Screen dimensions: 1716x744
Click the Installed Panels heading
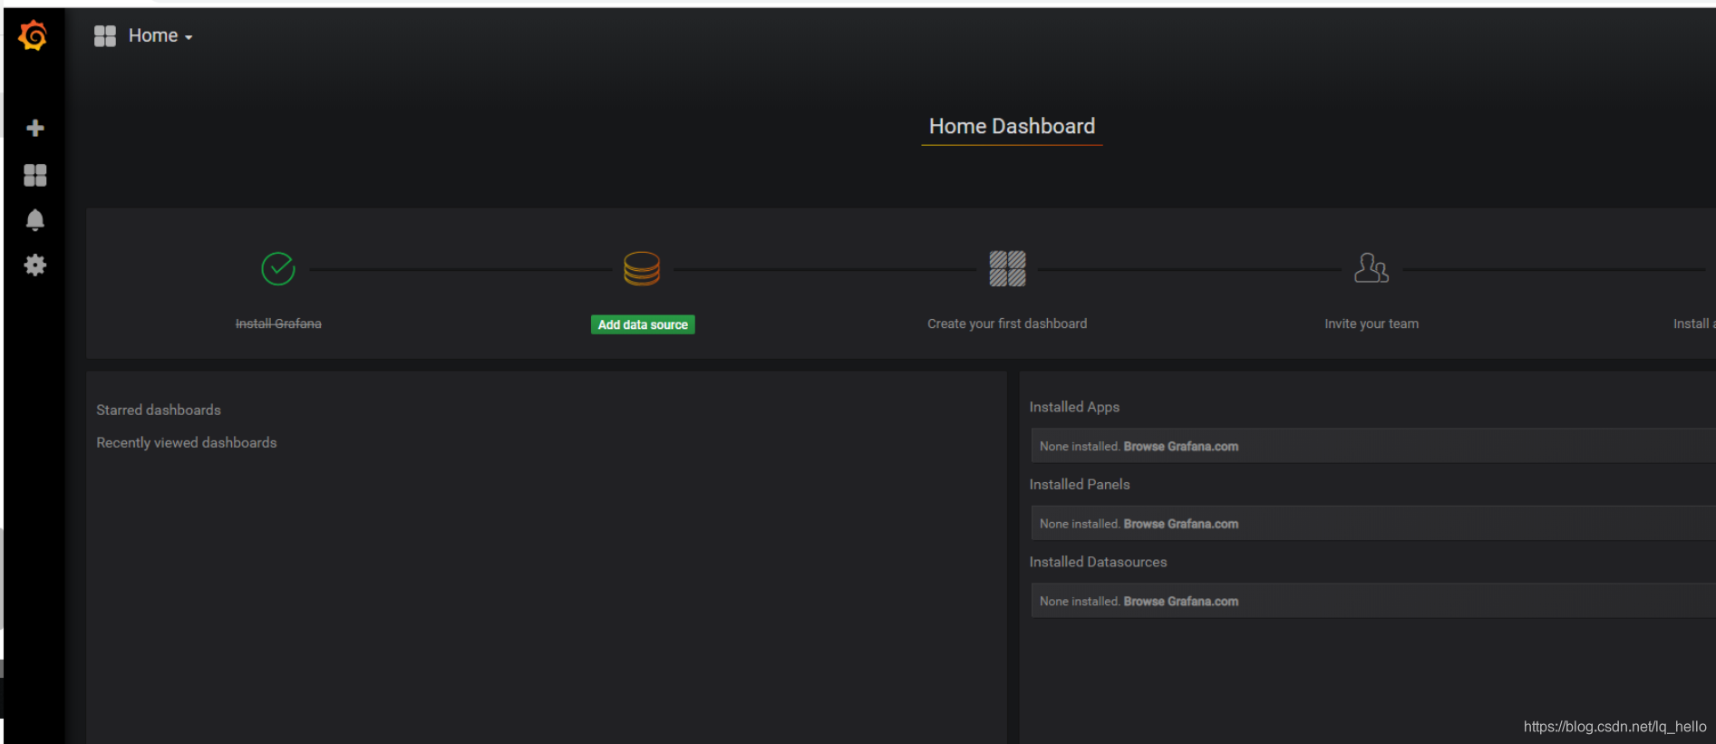tap(1080, 485)
